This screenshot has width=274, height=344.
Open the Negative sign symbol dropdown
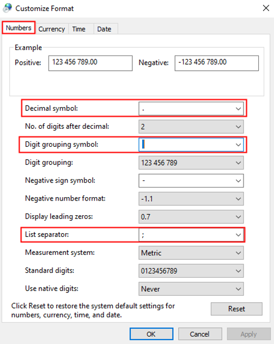[191, 180]
